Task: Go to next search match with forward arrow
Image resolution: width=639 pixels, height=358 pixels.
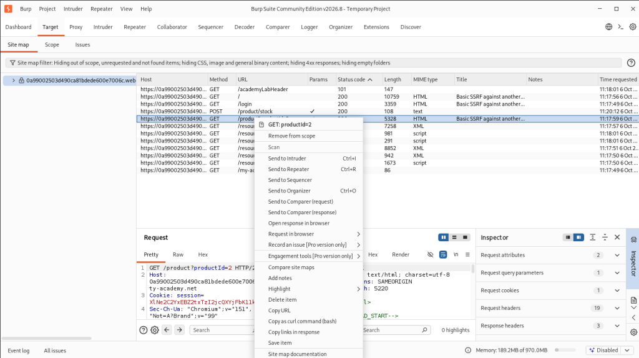Action: pyautogui.click(x=179, y=330)
